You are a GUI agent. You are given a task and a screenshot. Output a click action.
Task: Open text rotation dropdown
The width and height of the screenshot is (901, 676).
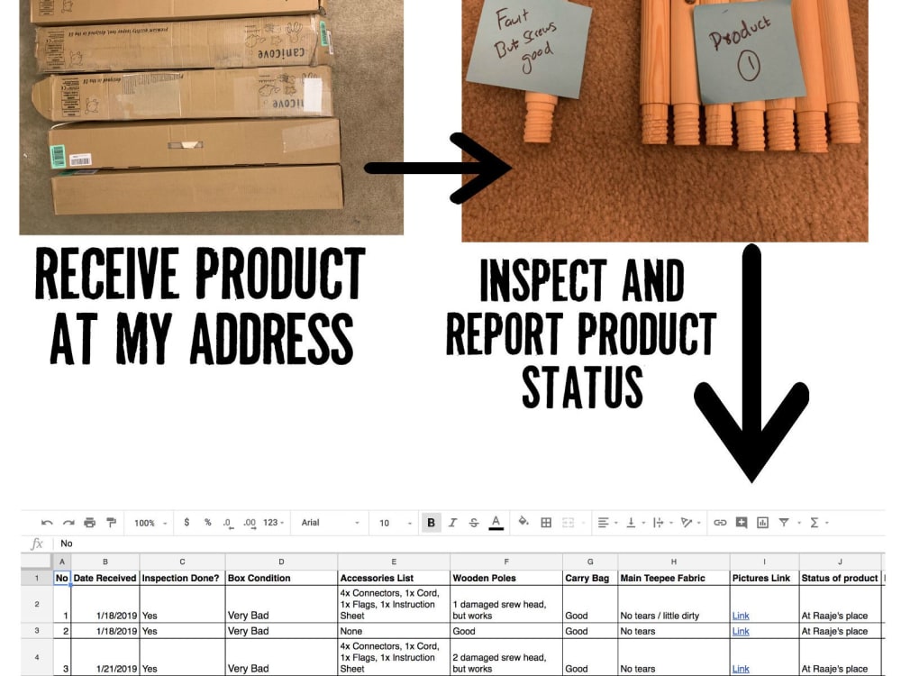click(x=689, y=523)
